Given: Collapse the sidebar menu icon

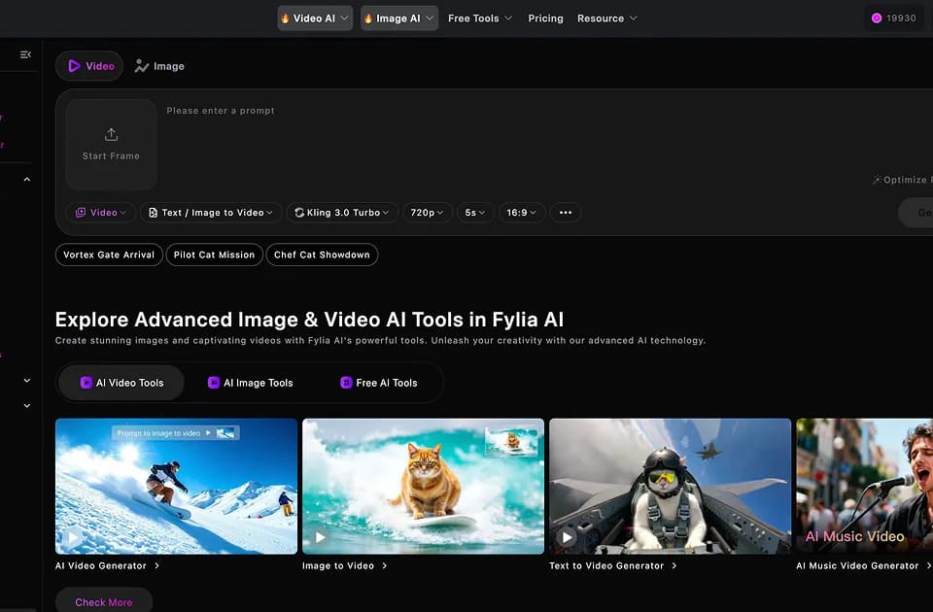Looking at the screenshot, I should click(x=25, y=54).
